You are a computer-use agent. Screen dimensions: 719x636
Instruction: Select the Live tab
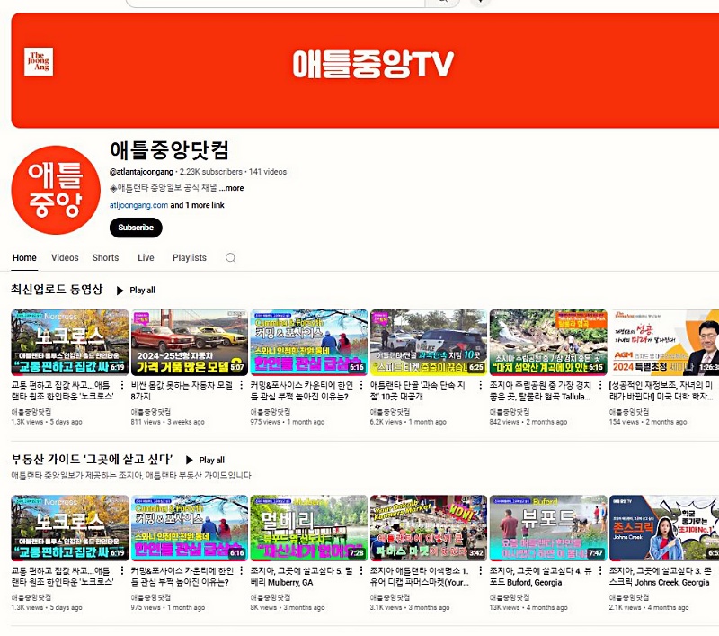pyautogui.click(x=146, y=258)
